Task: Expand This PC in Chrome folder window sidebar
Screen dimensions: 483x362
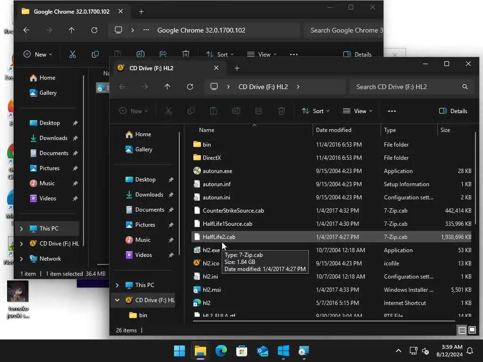Action: [22, 229]
